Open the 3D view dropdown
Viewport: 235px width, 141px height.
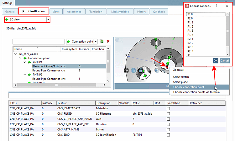pos(48,20)
